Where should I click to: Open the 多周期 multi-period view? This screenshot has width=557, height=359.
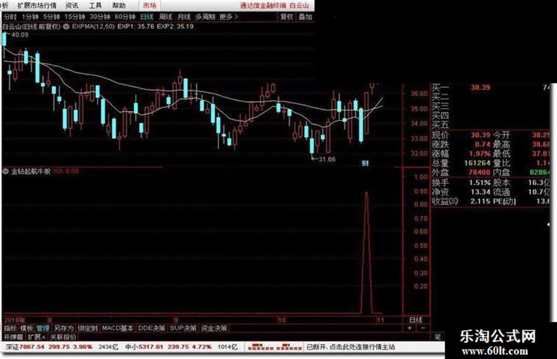click(x=205, y=17)
